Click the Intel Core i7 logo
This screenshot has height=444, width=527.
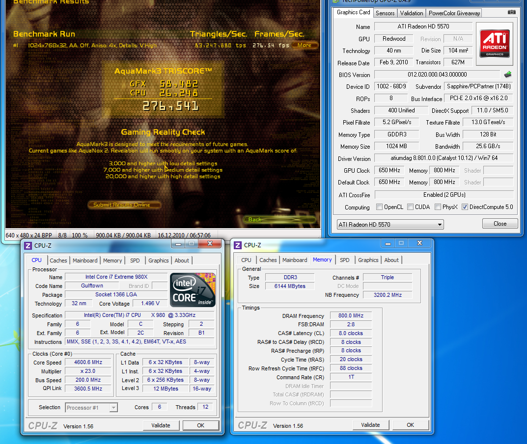click(193, 290)
